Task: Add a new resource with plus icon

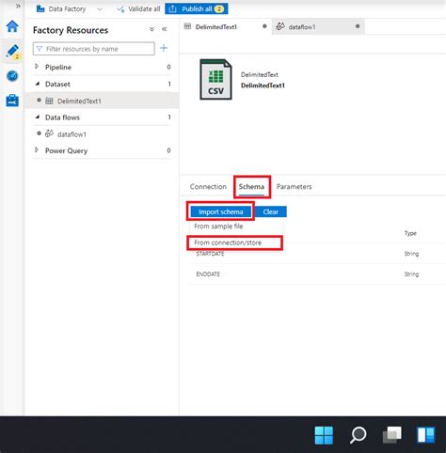Action: coord(164,48)
